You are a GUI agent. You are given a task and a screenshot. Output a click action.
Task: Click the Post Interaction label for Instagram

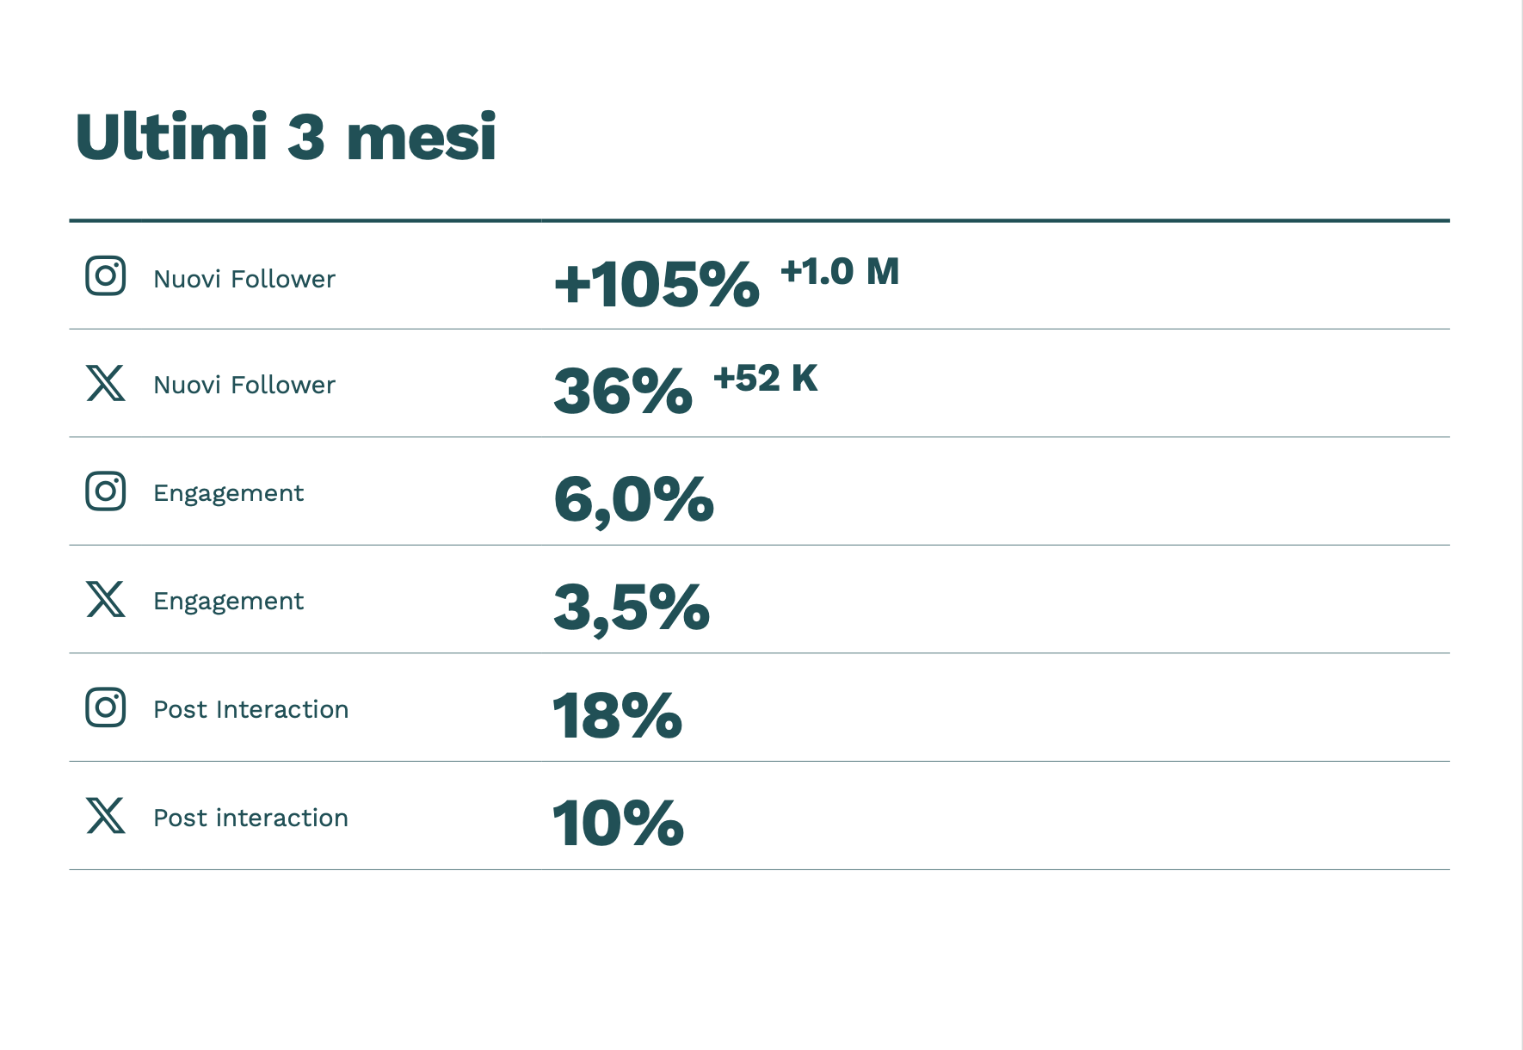click(250, 709)
